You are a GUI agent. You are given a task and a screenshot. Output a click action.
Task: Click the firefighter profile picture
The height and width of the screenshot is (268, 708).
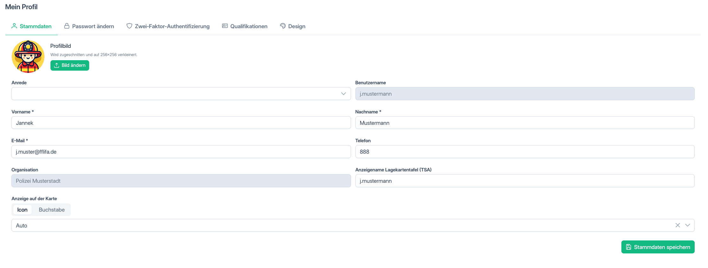(x=28, y=56)
